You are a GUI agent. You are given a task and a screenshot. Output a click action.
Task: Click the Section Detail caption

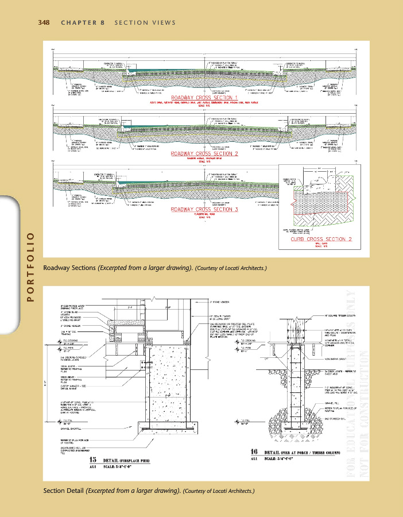coord(64,491)
